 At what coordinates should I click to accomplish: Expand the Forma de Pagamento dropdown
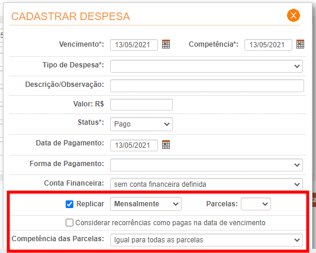tap(207, 165)
